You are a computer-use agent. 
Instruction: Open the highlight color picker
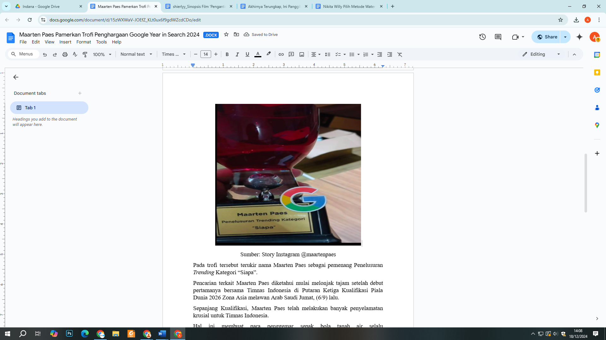[x=269, y=54]
